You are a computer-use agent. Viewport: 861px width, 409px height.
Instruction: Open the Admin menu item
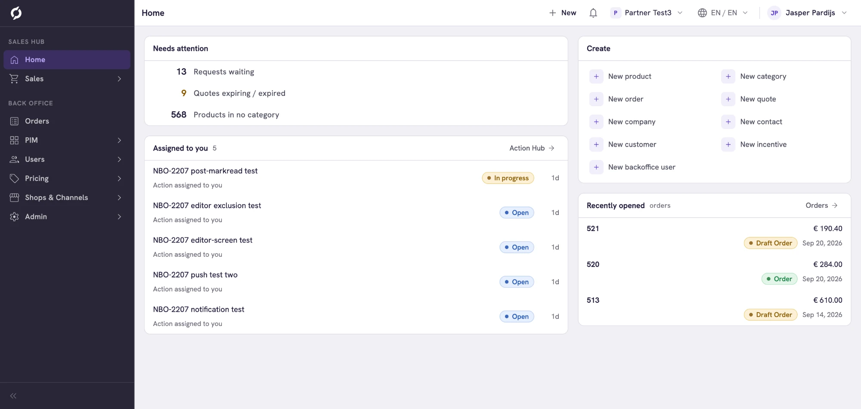coord(67,217)
